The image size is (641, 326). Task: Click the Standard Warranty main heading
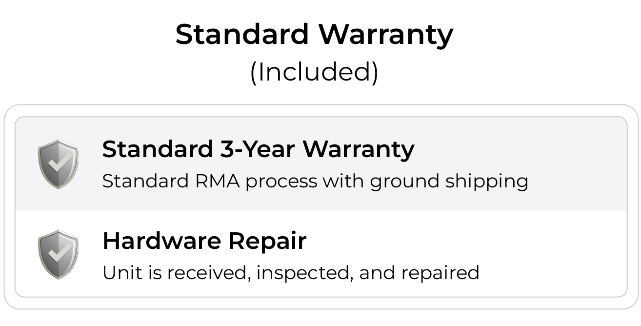coord(314,35)
